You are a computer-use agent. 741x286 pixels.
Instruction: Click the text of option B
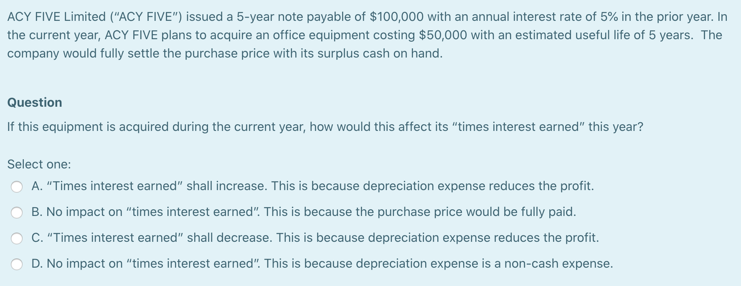304,213
